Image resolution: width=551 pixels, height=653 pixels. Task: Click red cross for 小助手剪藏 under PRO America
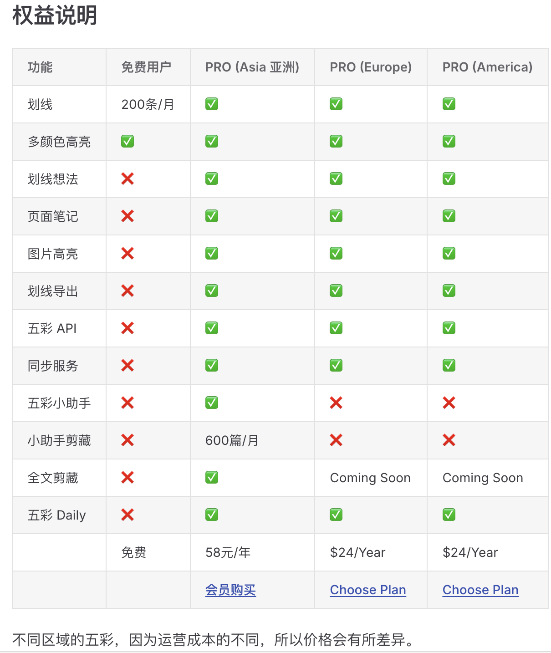tap(449, 440)
